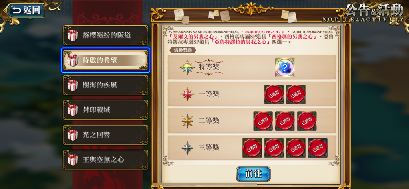Click the gift box icon beside 光之回響
The image size is (409, 189).
tap(73, 135)
